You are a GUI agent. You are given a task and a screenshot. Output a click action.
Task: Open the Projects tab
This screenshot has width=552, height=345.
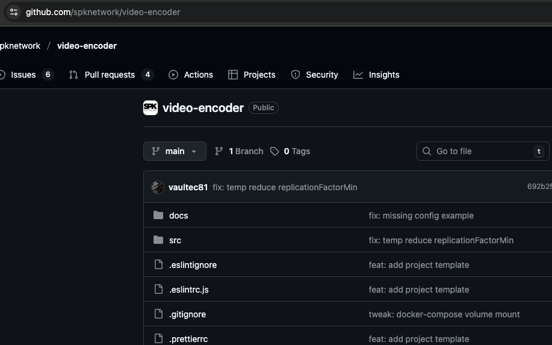click(259, 75)
